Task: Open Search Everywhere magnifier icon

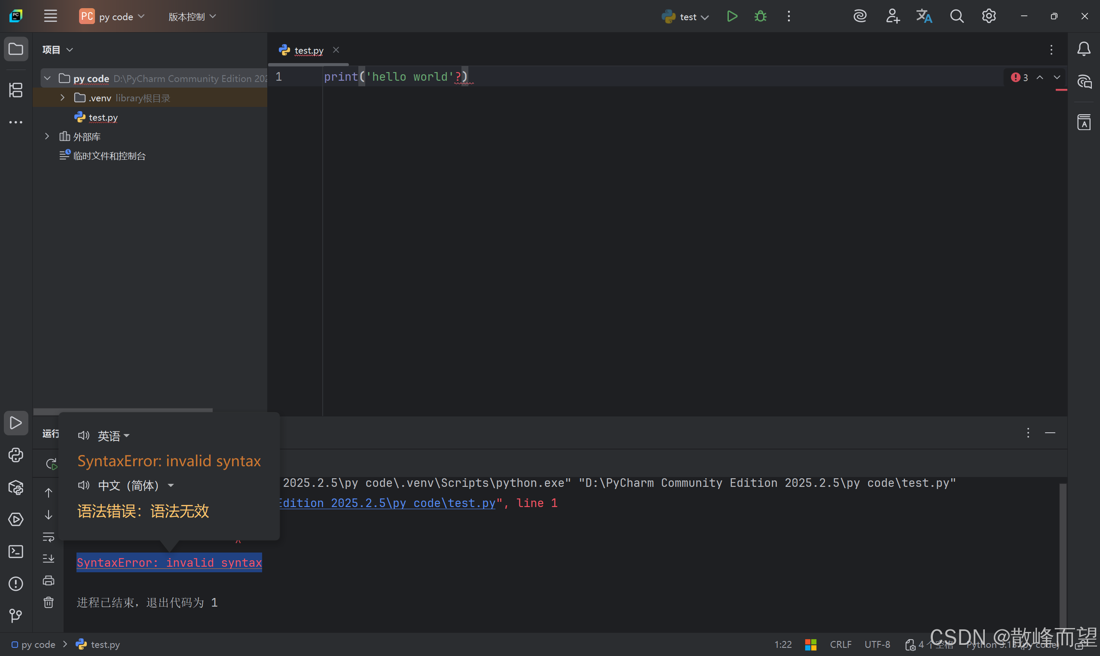Action: [x=956, y=16]
